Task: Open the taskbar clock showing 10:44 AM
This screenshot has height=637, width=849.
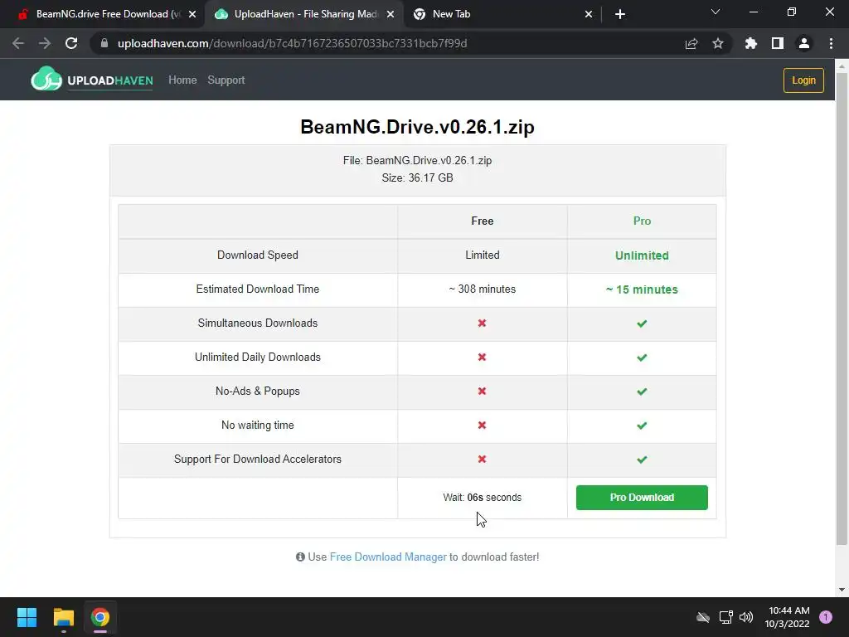Action: pyautogui.click(x=788, y=617)
